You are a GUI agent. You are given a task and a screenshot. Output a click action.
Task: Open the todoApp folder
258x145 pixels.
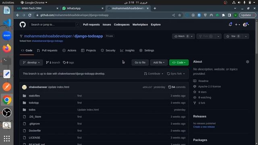34,103
